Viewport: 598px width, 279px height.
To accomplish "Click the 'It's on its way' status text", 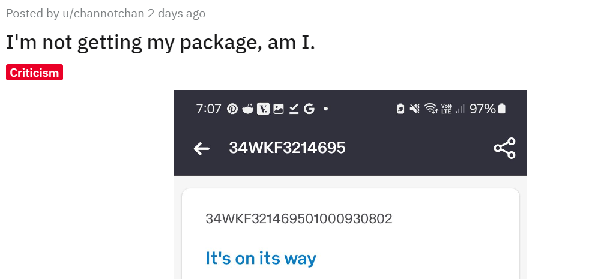I will point(261,258).
